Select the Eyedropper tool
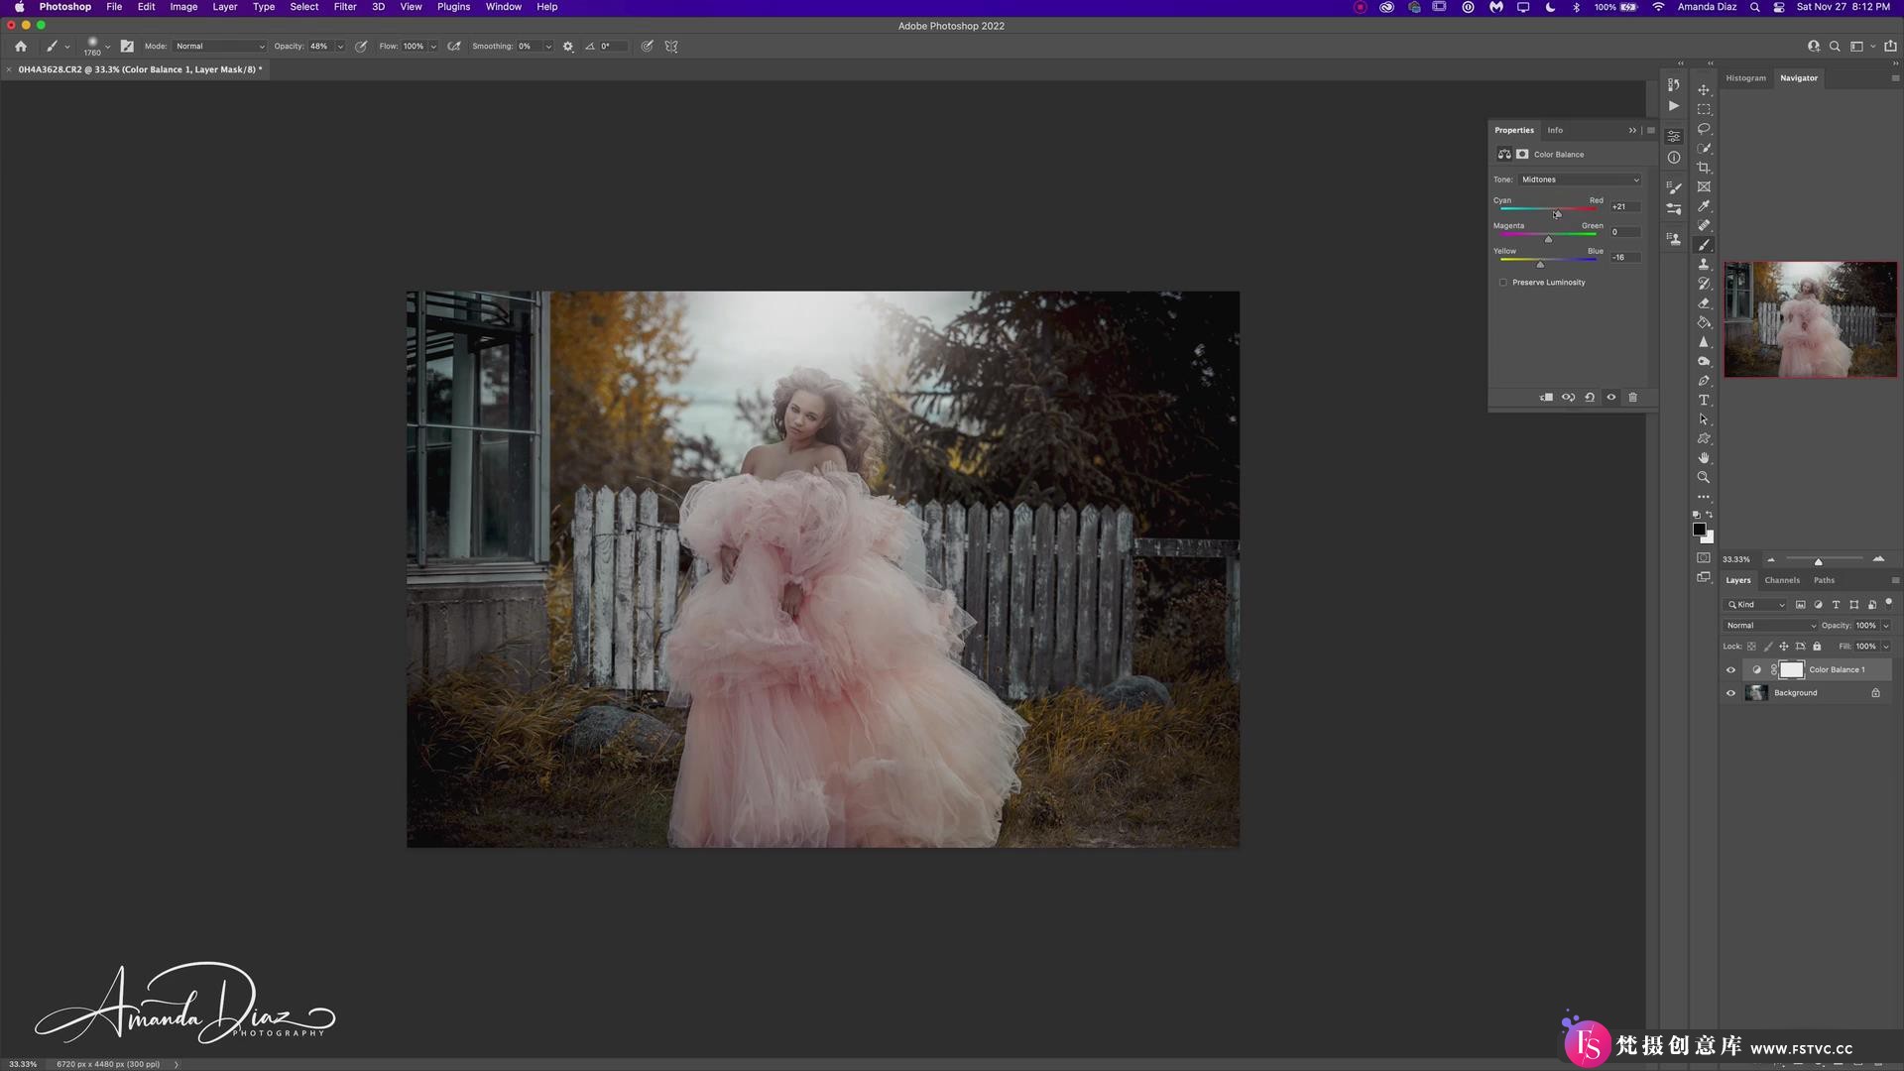The width and height of the screenshot is (1904, 1071). click(x=1704, y=206)
